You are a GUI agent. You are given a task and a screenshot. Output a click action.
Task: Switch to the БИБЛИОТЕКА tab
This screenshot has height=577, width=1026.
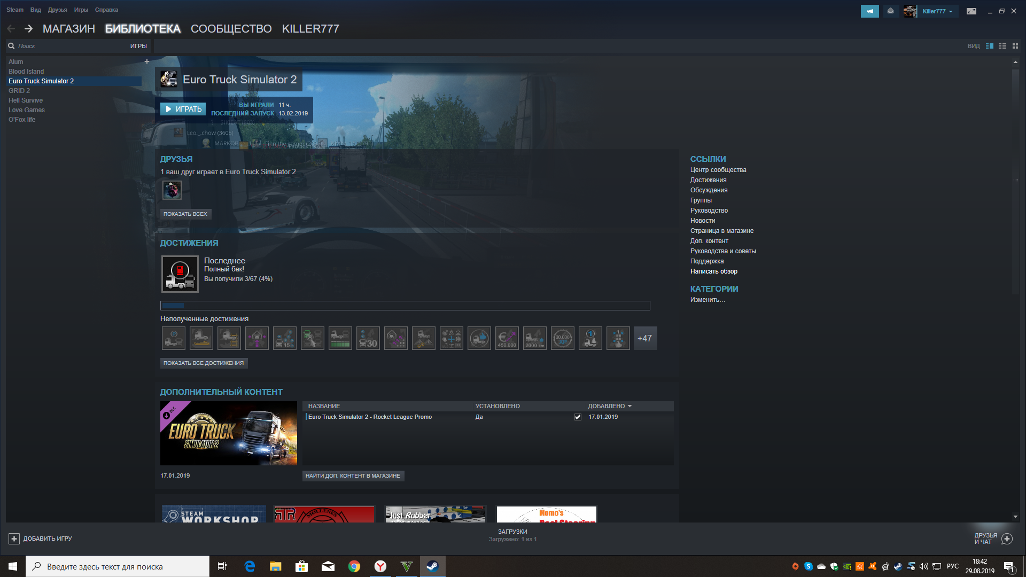143,29
